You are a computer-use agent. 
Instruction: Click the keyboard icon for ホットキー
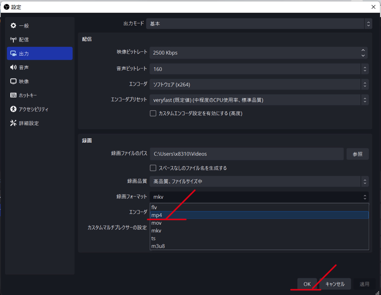[x=13, y=95]
